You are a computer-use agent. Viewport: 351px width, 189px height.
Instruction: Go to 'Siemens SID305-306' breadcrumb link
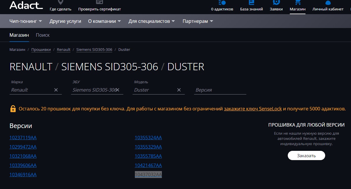(94, 49)
